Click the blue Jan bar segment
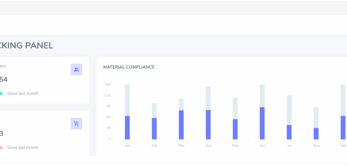 tap(127, 128)
